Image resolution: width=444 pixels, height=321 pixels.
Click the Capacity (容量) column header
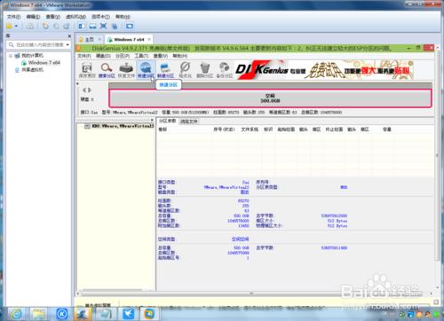[x=387, y=129]
